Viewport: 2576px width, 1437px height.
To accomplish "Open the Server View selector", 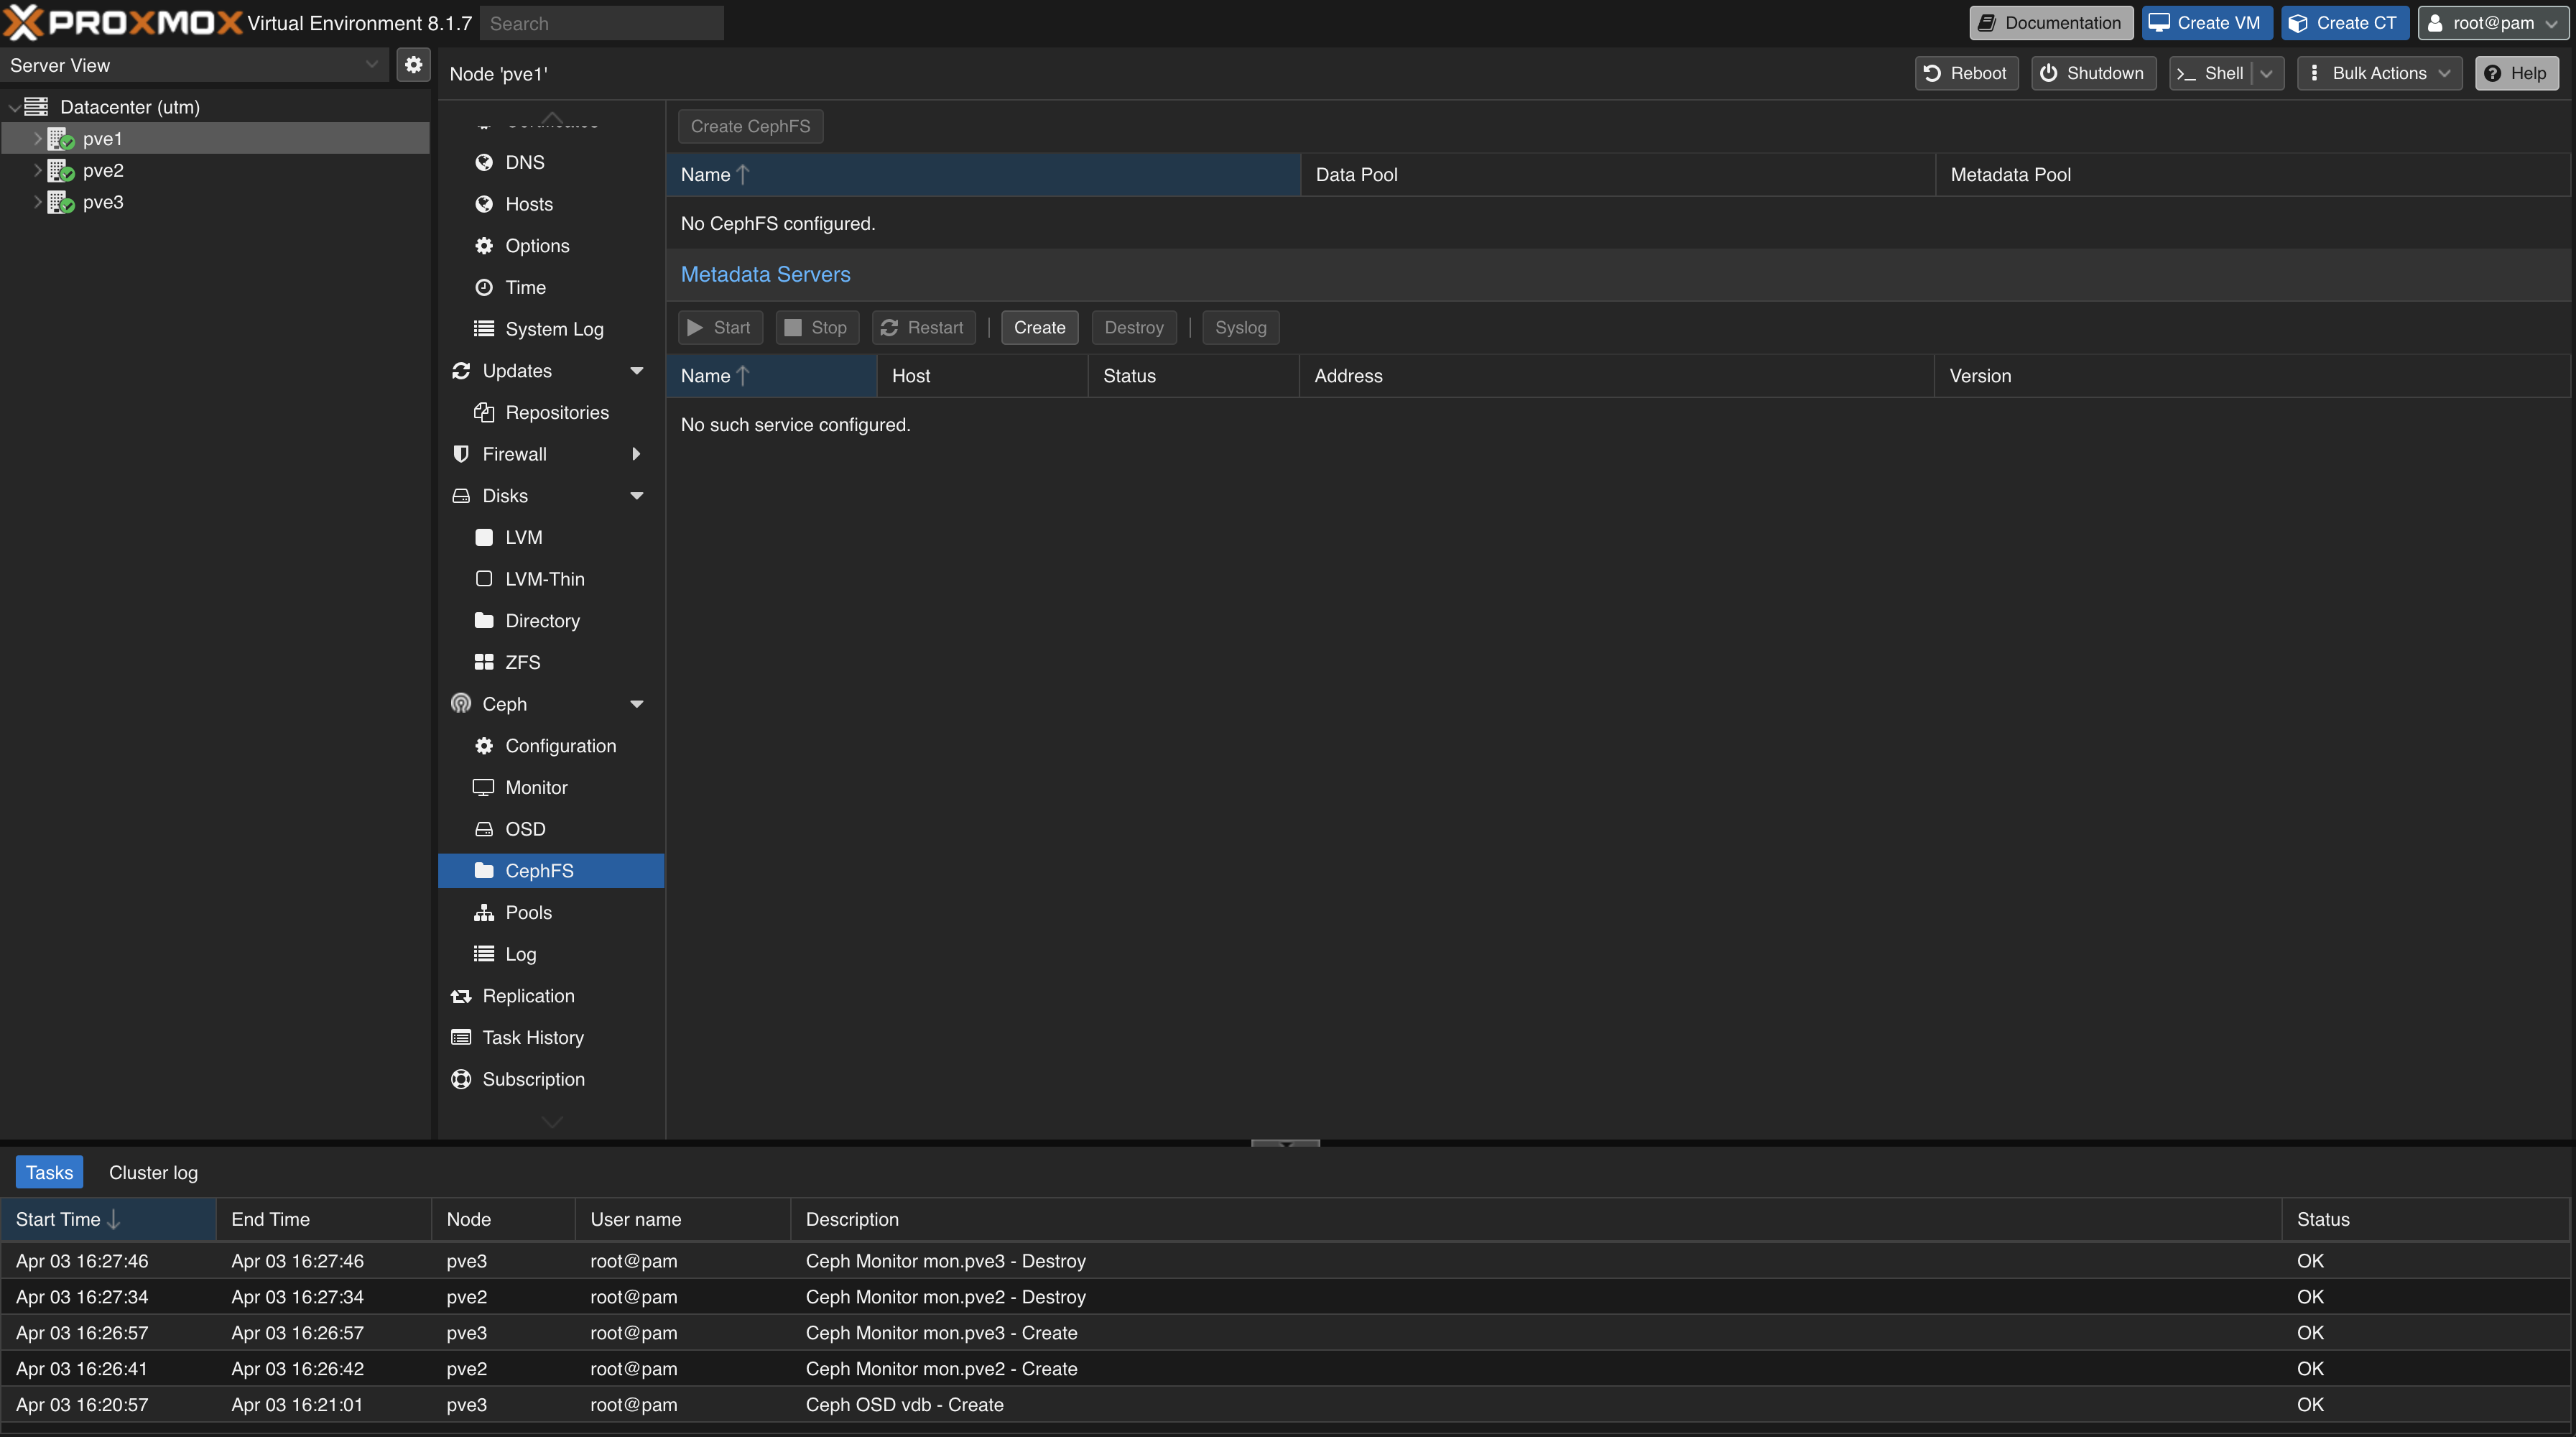I will (194, 65).
